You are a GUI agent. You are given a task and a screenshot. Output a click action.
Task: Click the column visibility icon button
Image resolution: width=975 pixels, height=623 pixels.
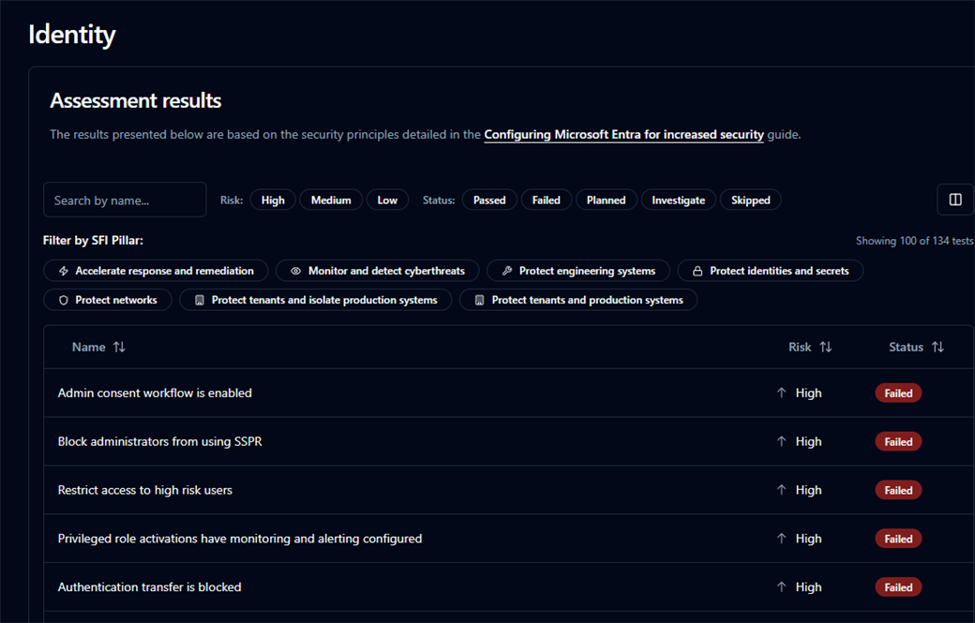click(x=955, y=200)
